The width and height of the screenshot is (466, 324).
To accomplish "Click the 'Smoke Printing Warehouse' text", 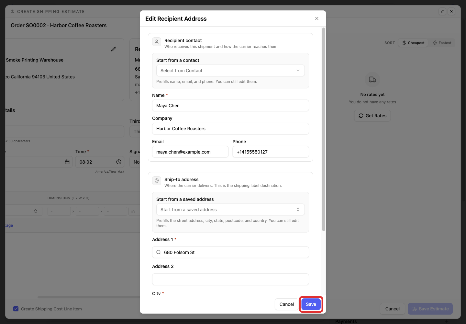I will click(35, 60).
